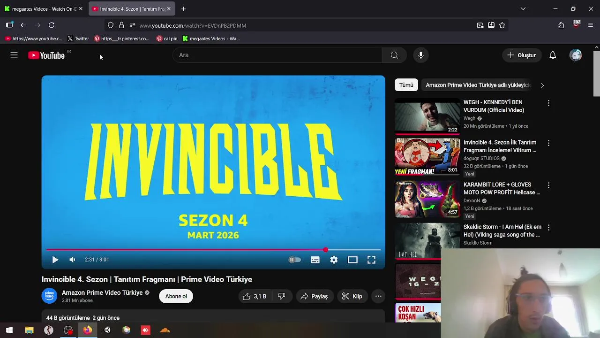Open the youtube.c... bookmark in bookmarks bar
This screenshot has width=600, height=338.
(x=34, y=38)
